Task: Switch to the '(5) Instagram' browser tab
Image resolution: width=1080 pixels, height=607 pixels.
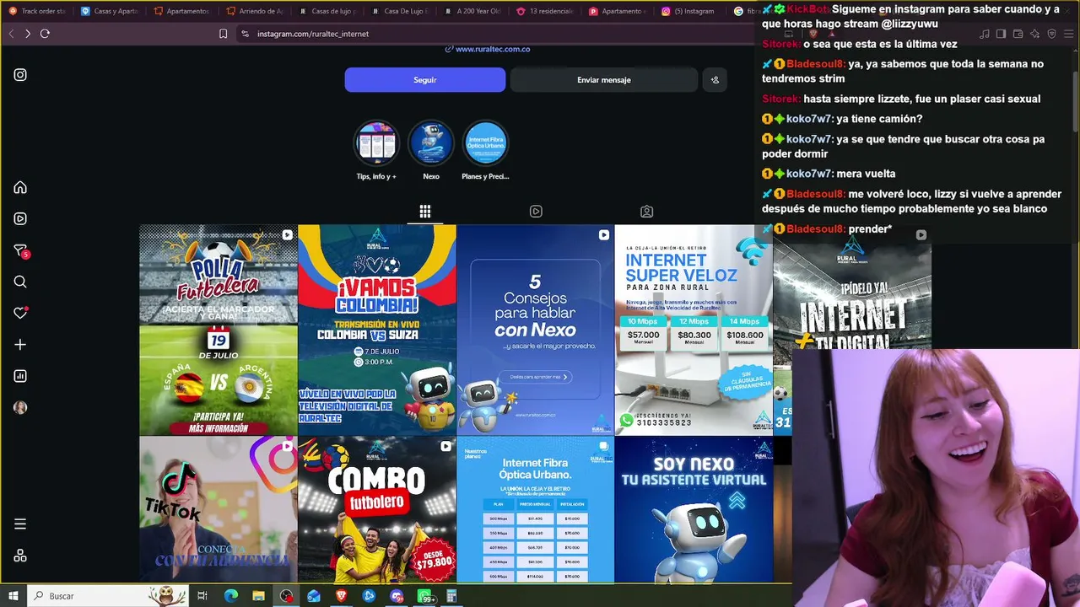Action: click(x=691, y=11)
